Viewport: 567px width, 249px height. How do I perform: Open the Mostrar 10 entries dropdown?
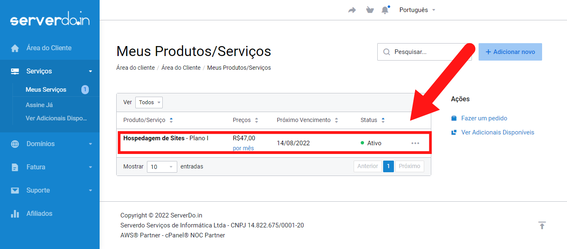click(x=162, y=167)
